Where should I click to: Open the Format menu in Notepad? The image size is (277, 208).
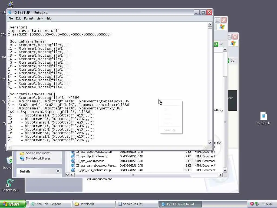(x=29, y=18)
